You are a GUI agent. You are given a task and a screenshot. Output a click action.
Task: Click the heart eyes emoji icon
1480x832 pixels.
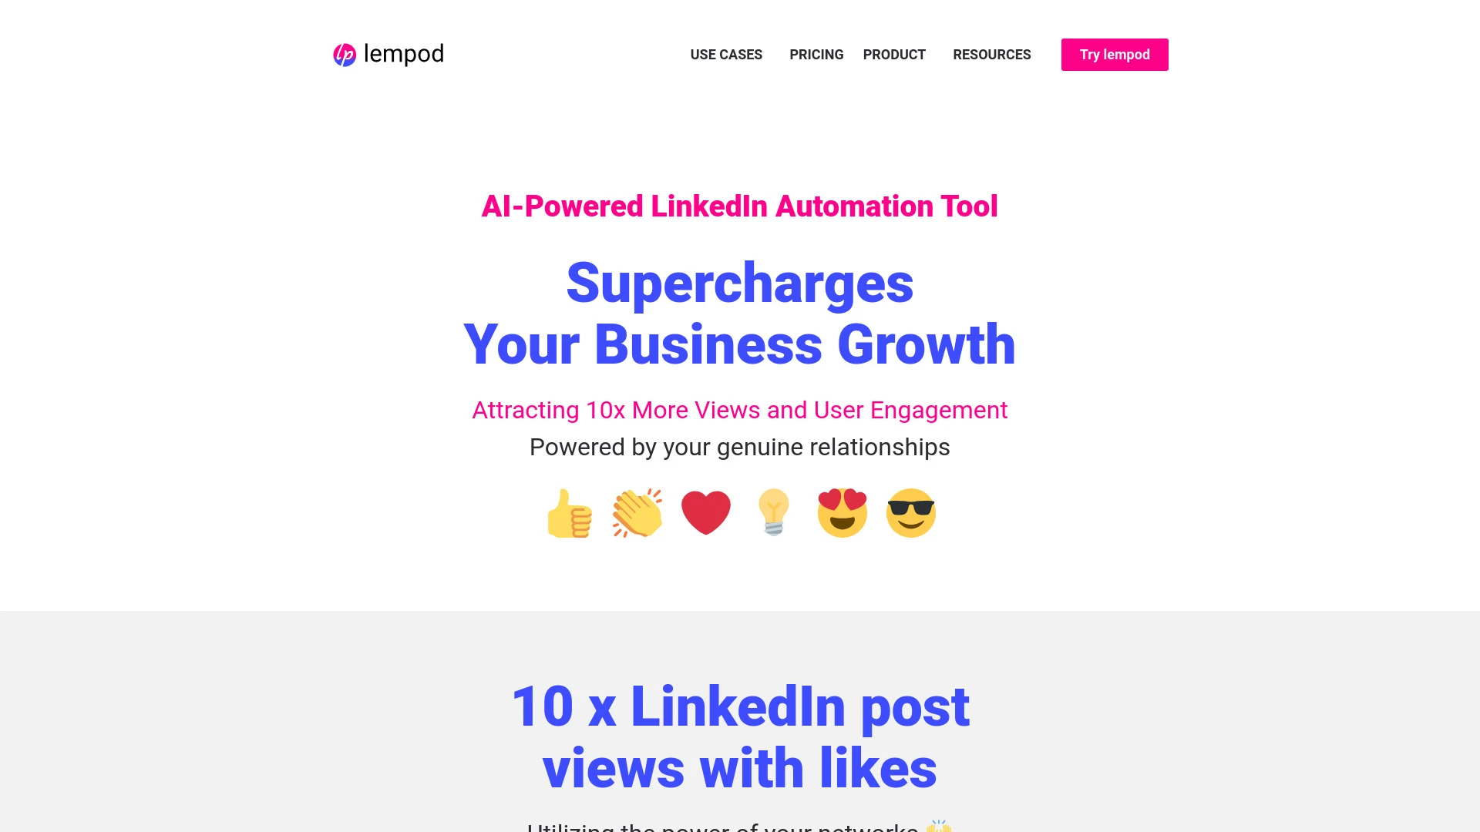(x=842, y=513)
